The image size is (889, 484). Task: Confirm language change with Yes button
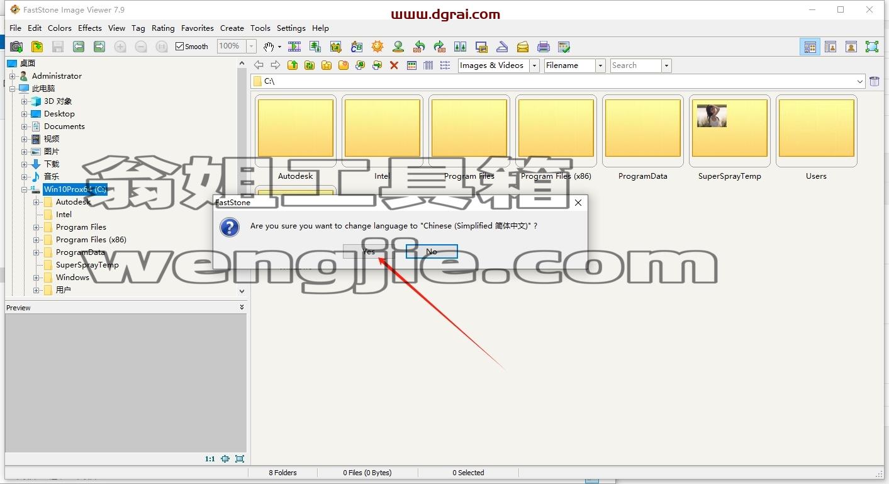click(369, 251)
